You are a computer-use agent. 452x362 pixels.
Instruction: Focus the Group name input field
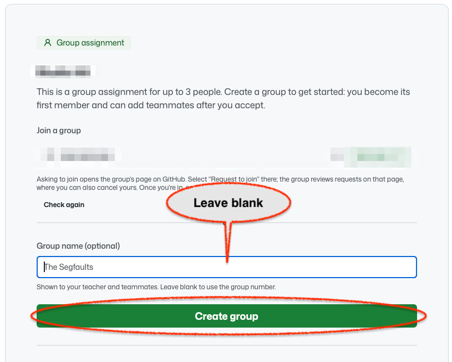(227, 267)
